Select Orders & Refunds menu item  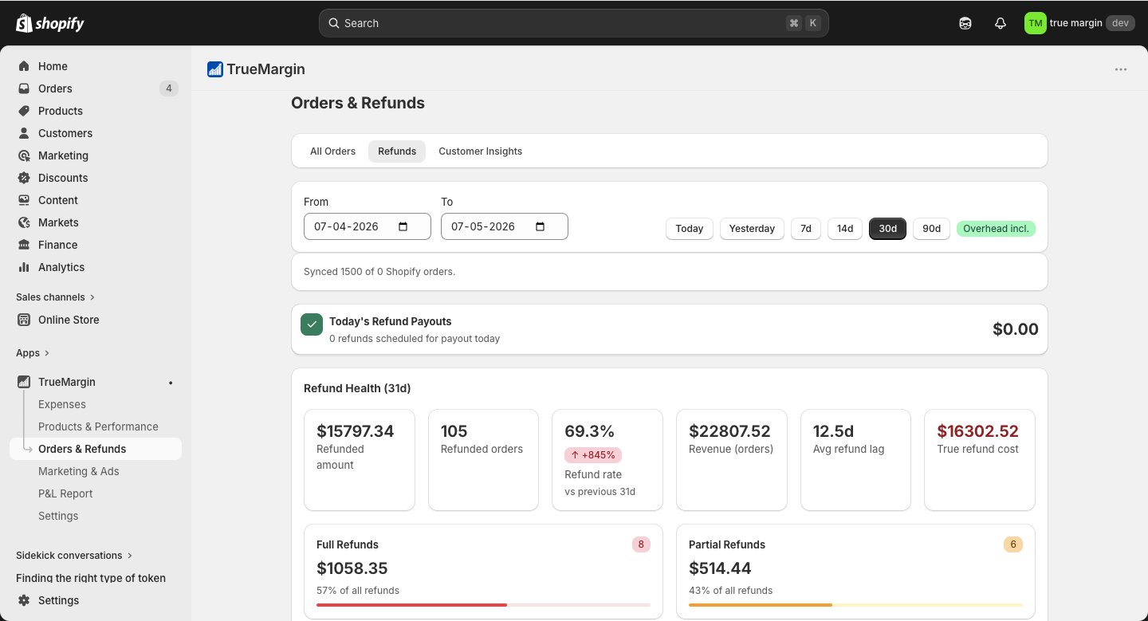[96, 449]
